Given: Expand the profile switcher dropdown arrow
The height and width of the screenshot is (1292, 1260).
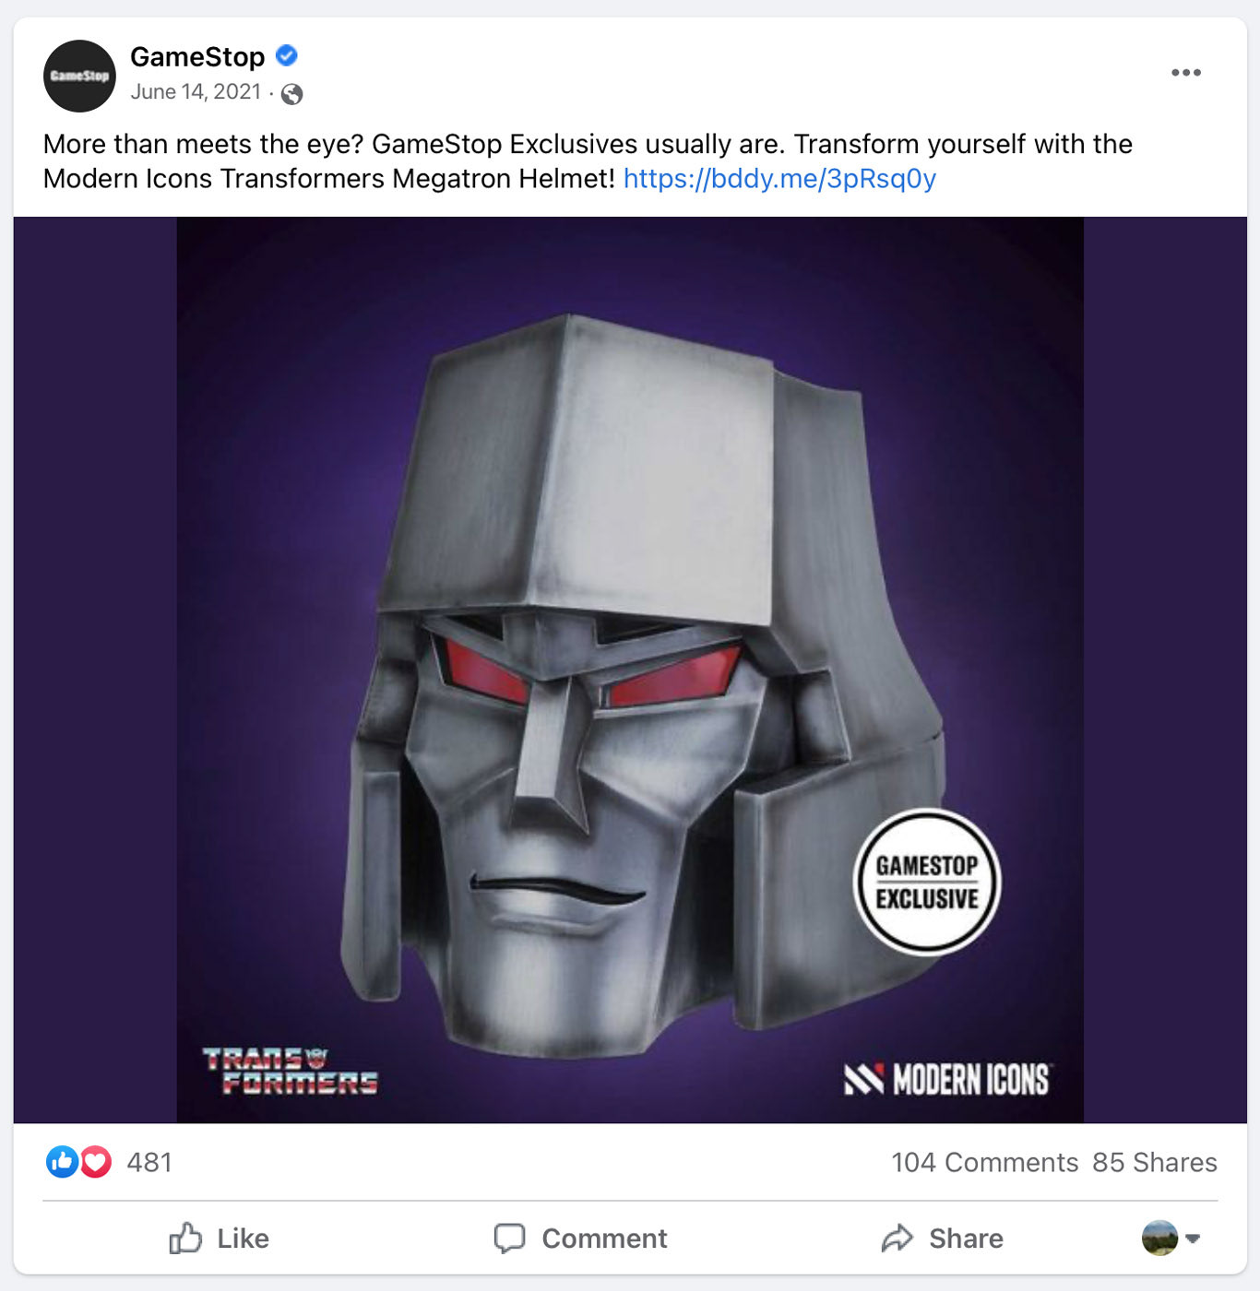Looking at the screenshot, I should click(1193, 1239).
